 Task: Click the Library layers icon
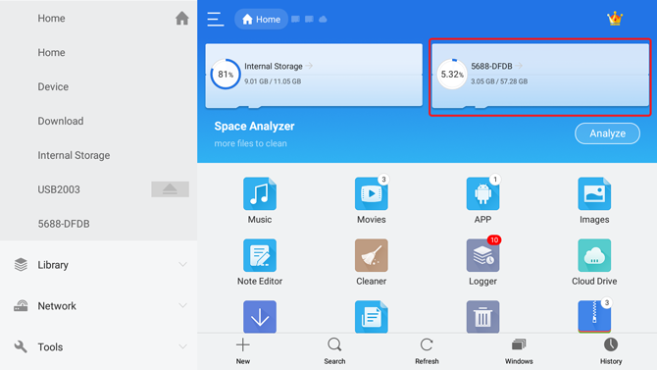point(21,265)
